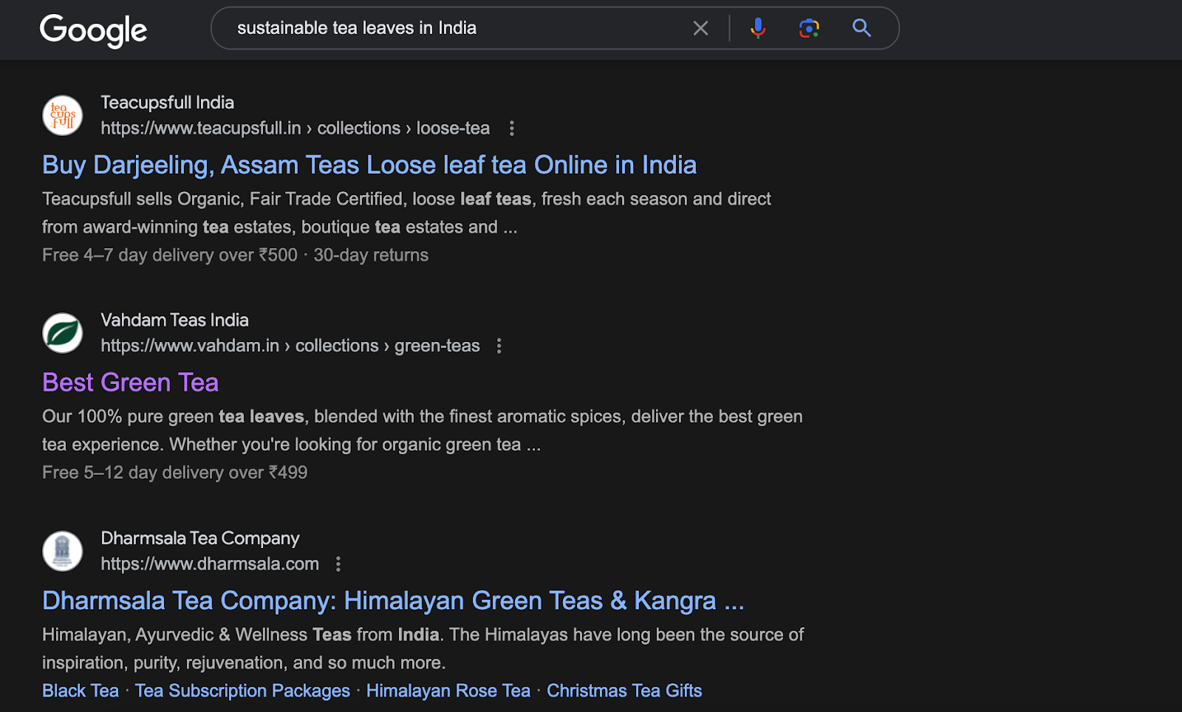Viewport: 1182px width, 712px height.
Task: Clear the search query with X
Action: (x=700, y=28)
